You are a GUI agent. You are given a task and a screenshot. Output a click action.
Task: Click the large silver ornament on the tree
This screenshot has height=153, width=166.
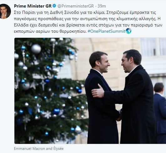pyautogui.click(x=36, y=49)
